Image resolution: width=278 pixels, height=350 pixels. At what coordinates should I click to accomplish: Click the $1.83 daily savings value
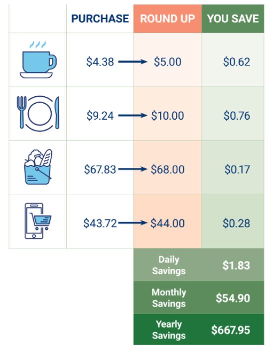point(236,265)
